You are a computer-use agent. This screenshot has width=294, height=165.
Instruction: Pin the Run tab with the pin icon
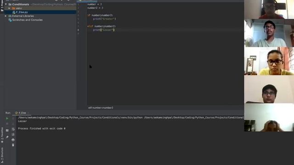click(x=7, y=137)
